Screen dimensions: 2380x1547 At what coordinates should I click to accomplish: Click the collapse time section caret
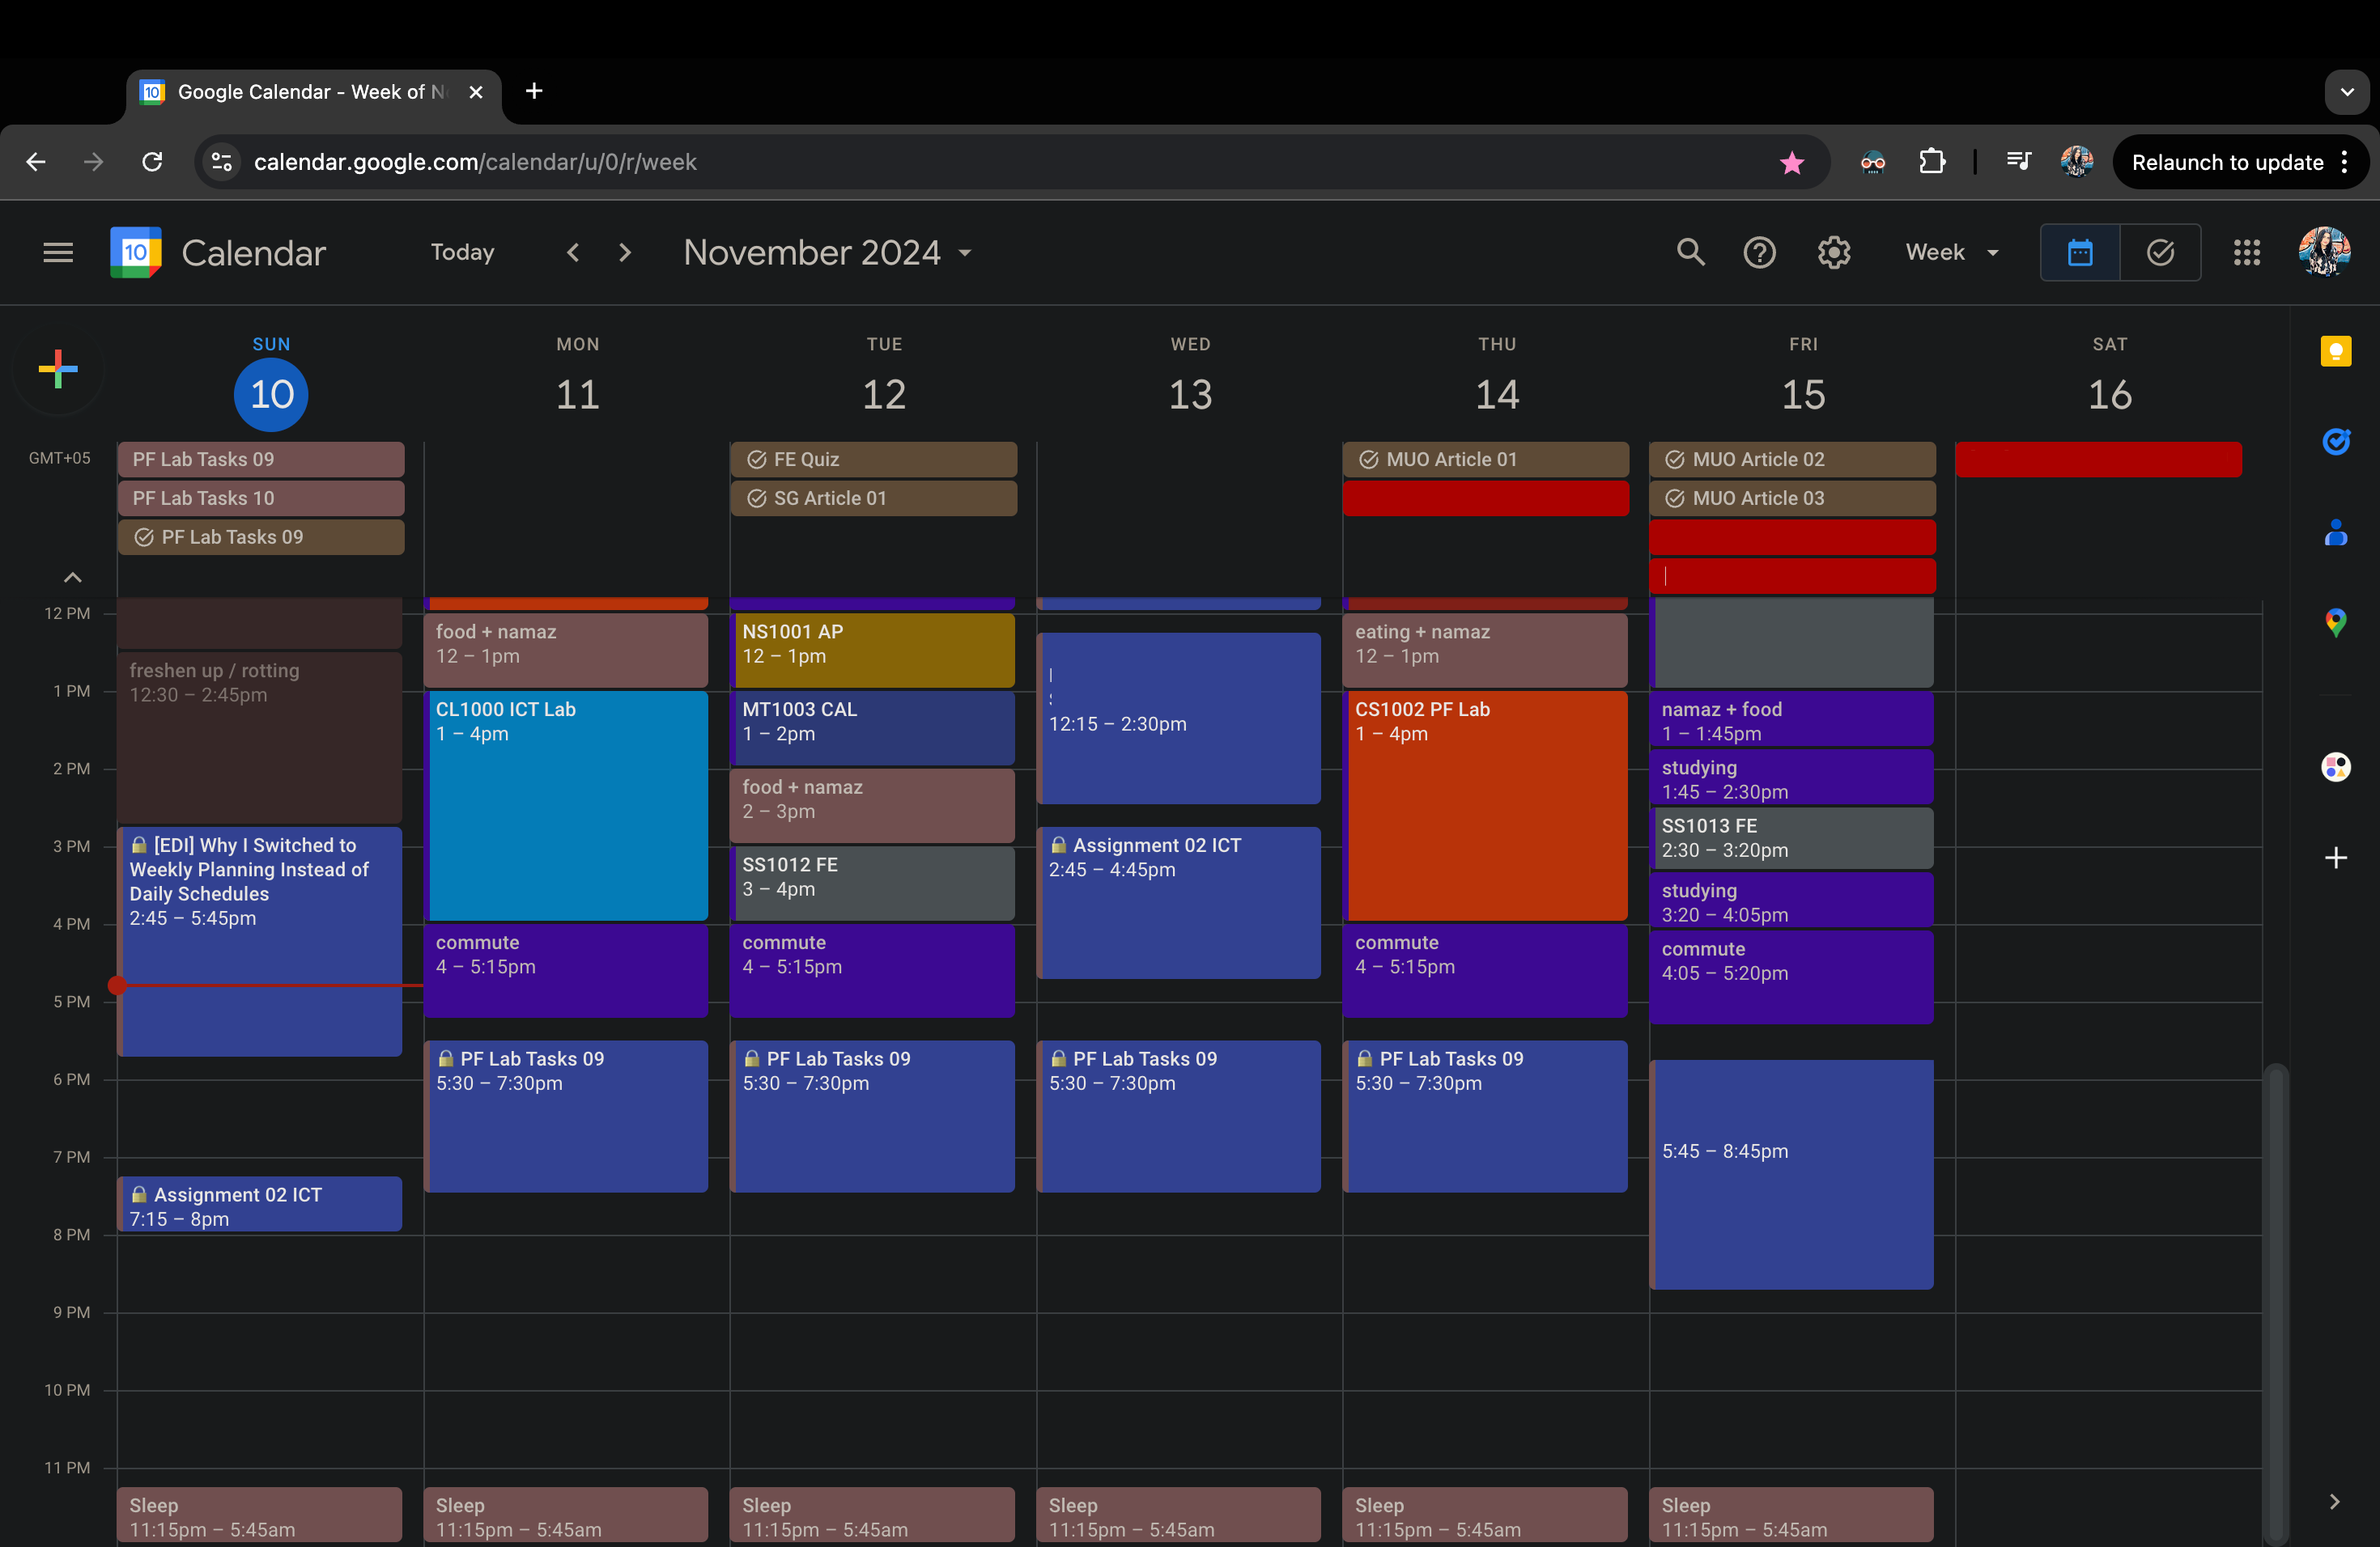[73, 576]
